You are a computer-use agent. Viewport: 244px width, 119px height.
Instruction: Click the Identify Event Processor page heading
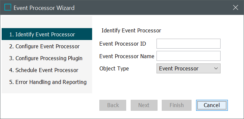131,31
